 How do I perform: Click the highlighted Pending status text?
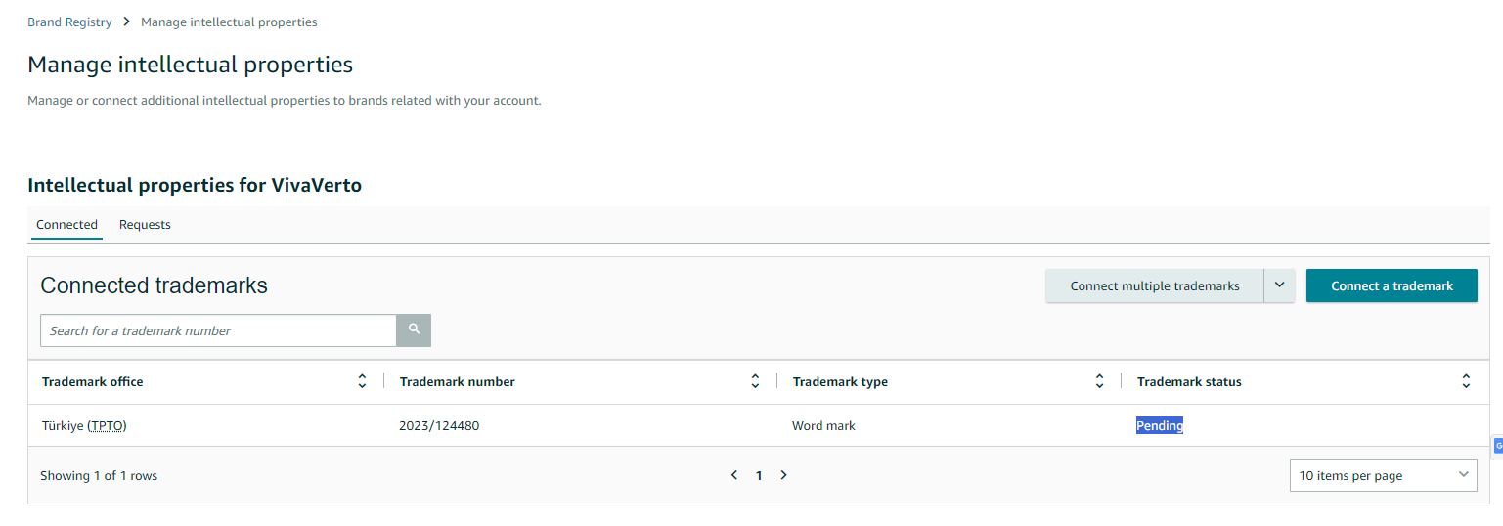tap(1160, 426)
